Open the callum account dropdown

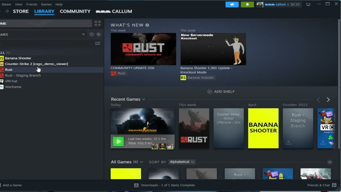coord(288,5)
